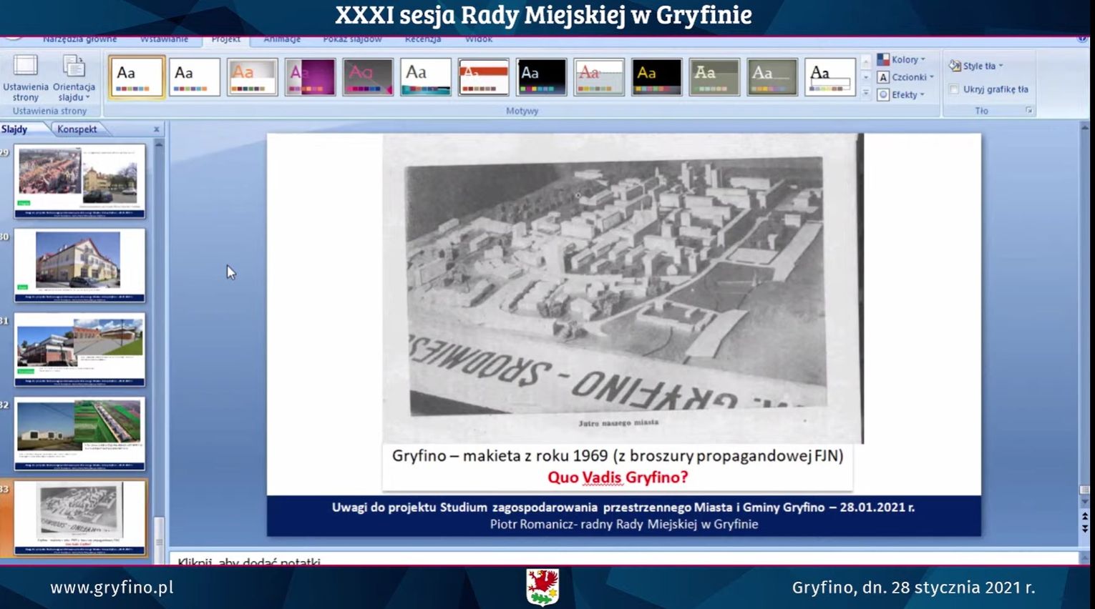This screenshot has width=1095, height=609.
Task: Select the orange-banner theme thumbnail
Action: click(483, 77)
